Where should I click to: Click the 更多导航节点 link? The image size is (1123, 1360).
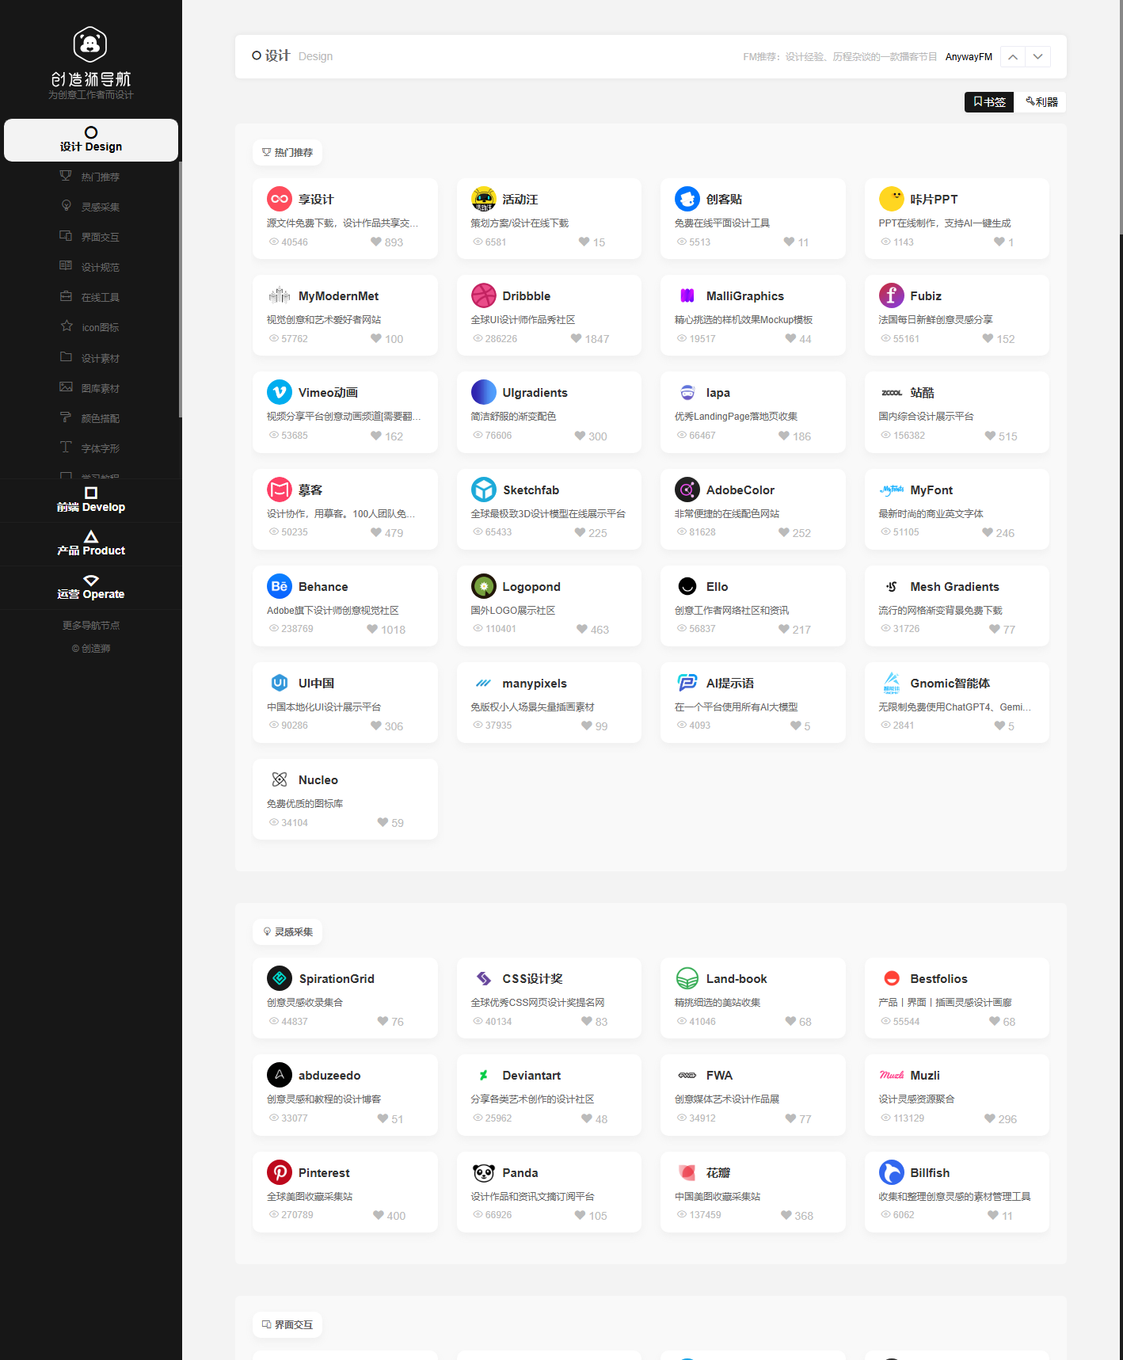point(90,625)
